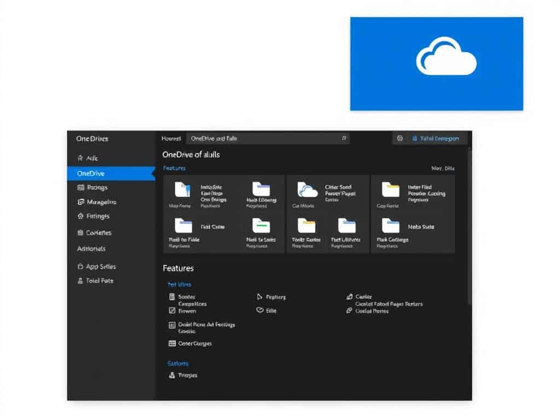Click the Dolel Rons Ad Feclings icon
The image size is (560, 420).
(172, 325)
